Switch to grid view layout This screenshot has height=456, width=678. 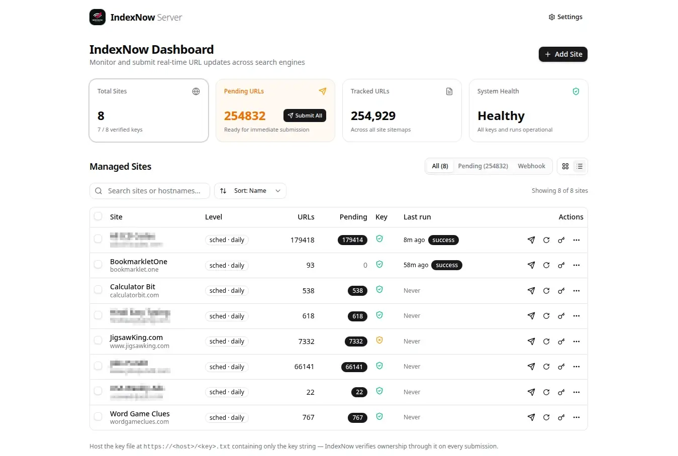[x=565, y=166]
